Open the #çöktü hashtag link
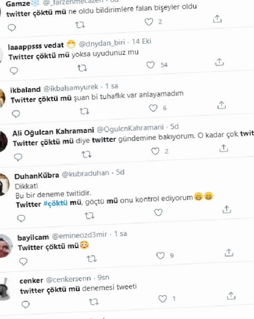Screen dimensions: 254x319 pyautogui.click(x=56, y=203)
